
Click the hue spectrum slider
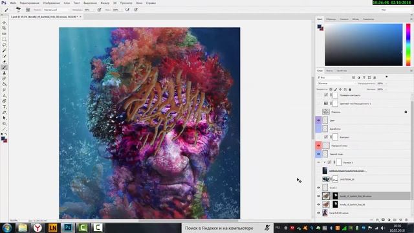point(408,45)
